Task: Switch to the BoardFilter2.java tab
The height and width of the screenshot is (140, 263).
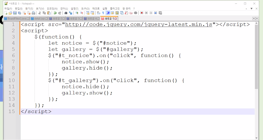Action: click(16, 18)
